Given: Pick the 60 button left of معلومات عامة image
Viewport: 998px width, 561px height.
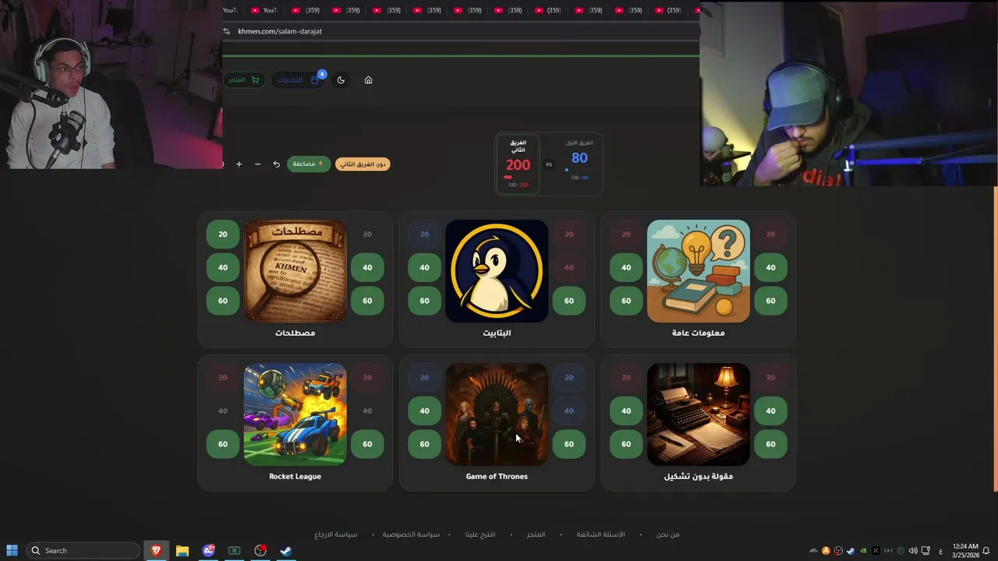Looking at the screenshot, I should click(626, 301).
